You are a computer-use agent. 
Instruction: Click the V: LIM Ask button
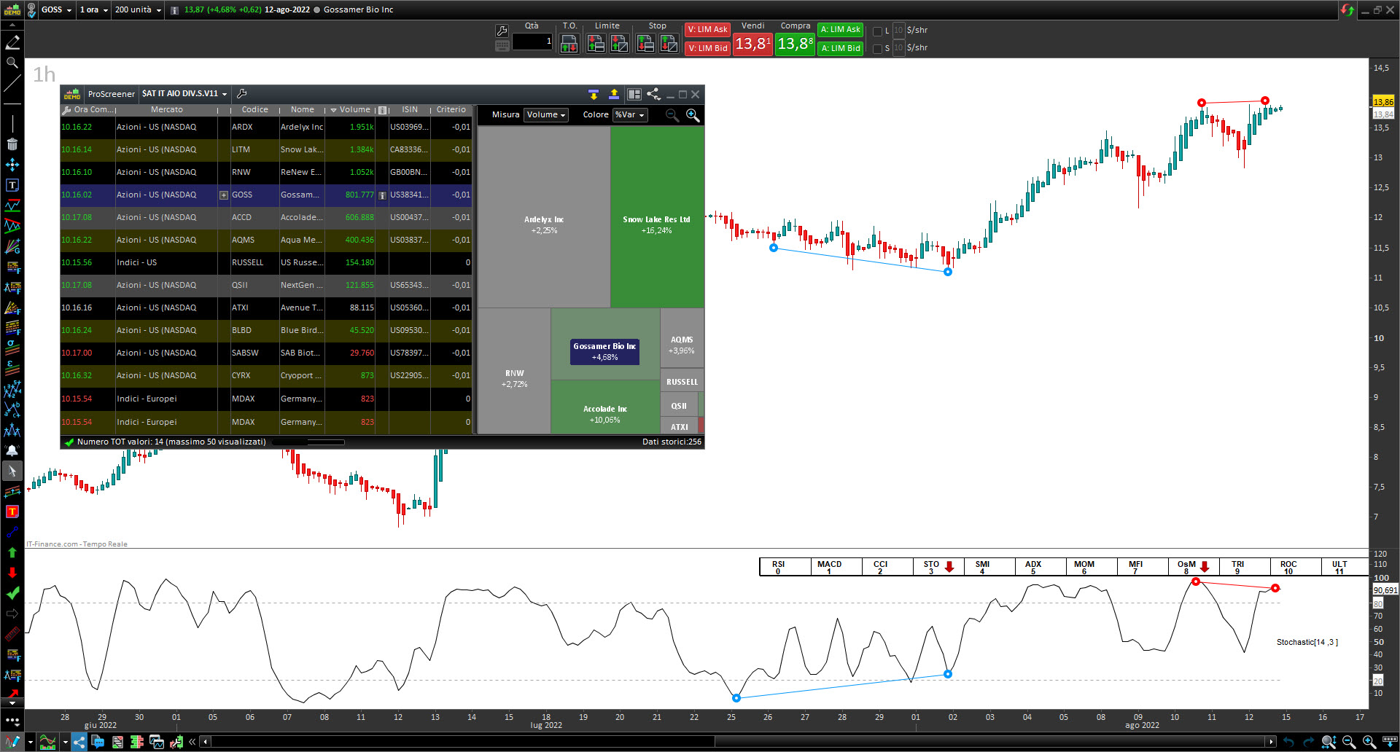tap(708, 30)
